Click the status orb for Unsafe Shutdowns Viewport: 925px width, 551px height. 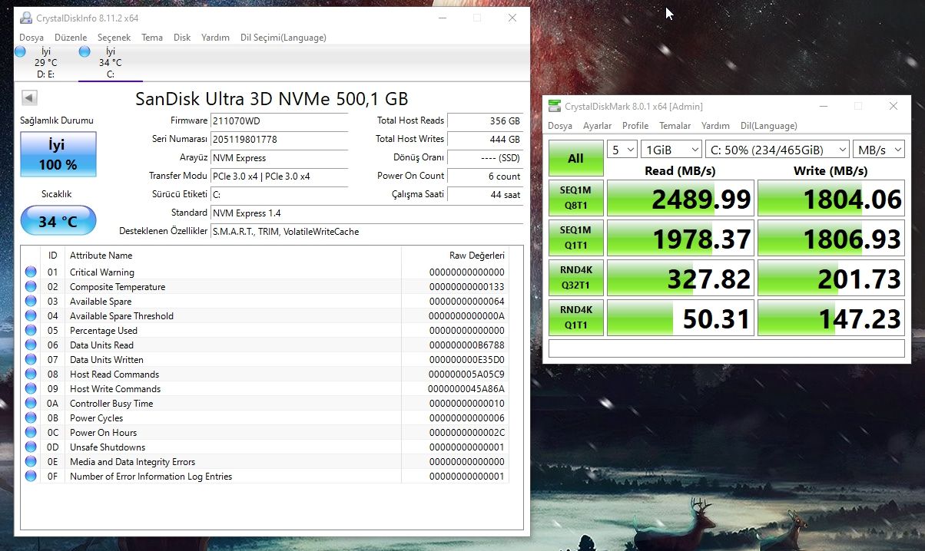click(31, 447)
